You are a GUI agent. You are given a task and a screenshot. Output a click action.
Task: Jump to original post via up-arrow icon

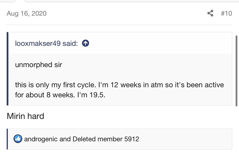coord(86,43)
